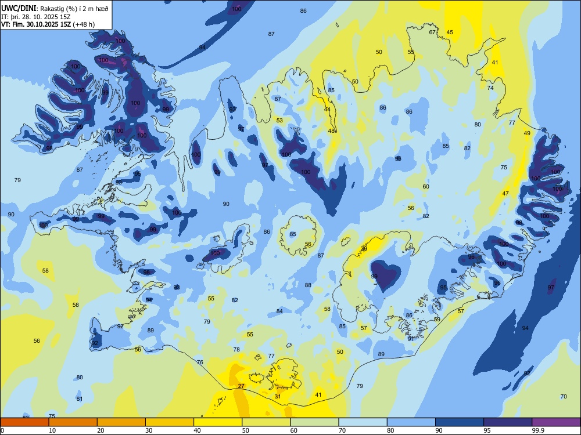Viewport: 581px width, 435px height.
Task: Click the '20' legend tick label
Action: click(x=101, y=430)
